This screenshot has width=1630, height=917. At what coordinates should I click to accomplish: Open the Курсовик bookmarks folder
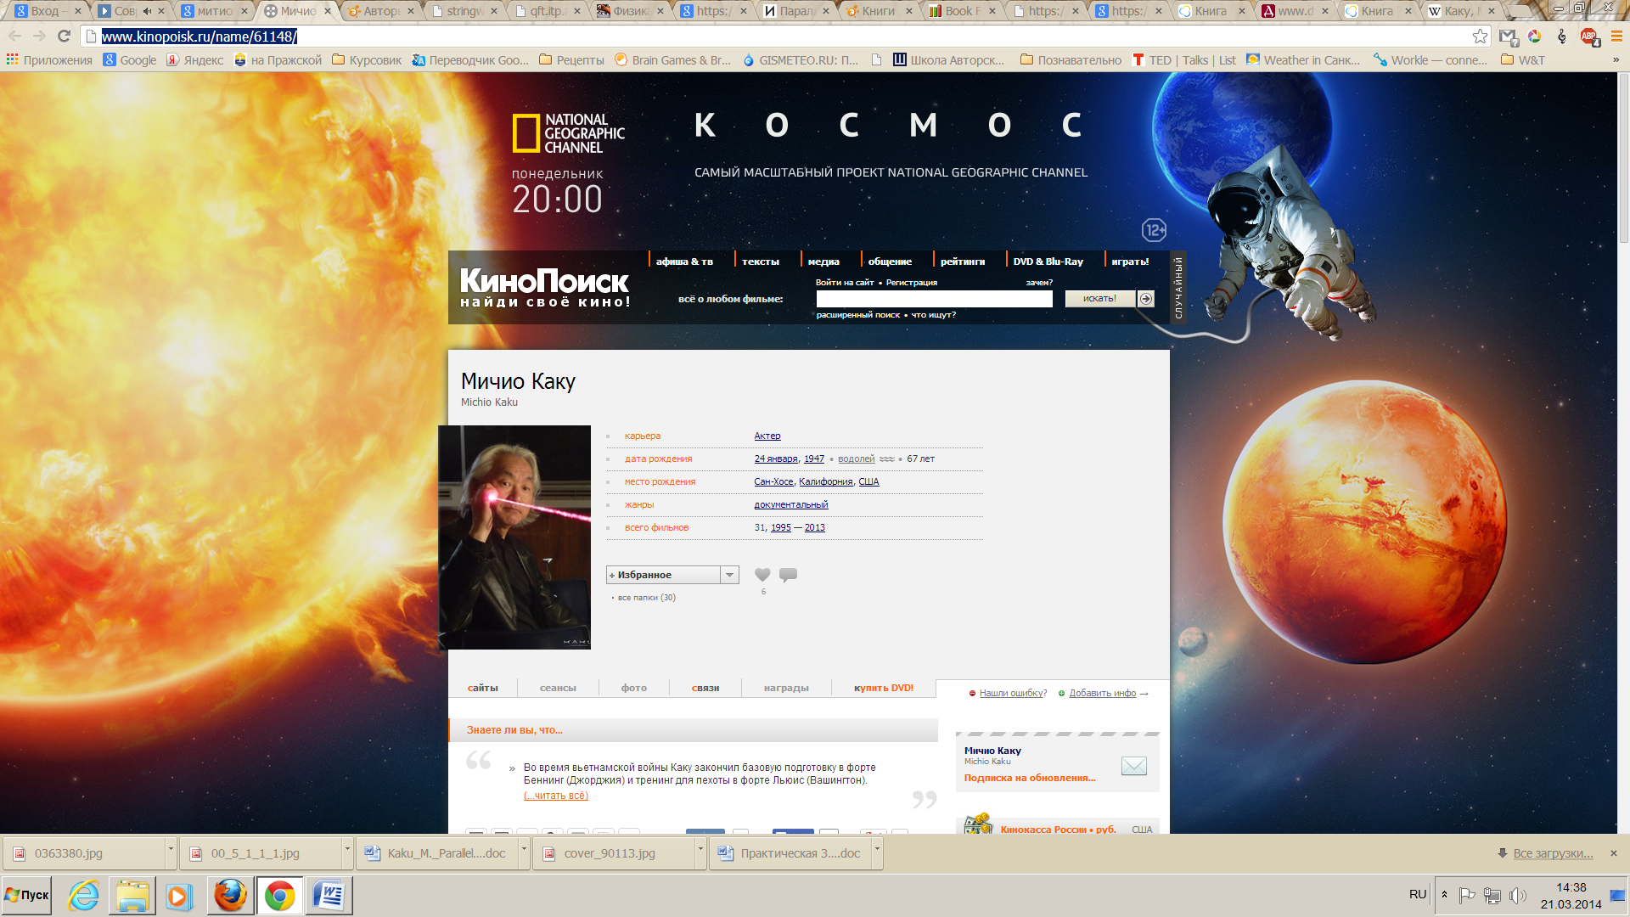pos(367,60)
